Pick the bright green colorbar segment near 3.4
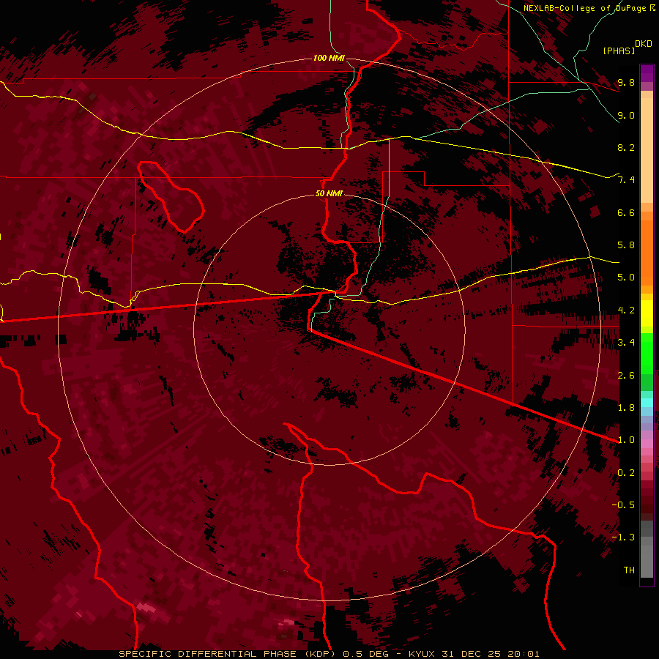Screen dimensions: 659x659 pos(647,353)
